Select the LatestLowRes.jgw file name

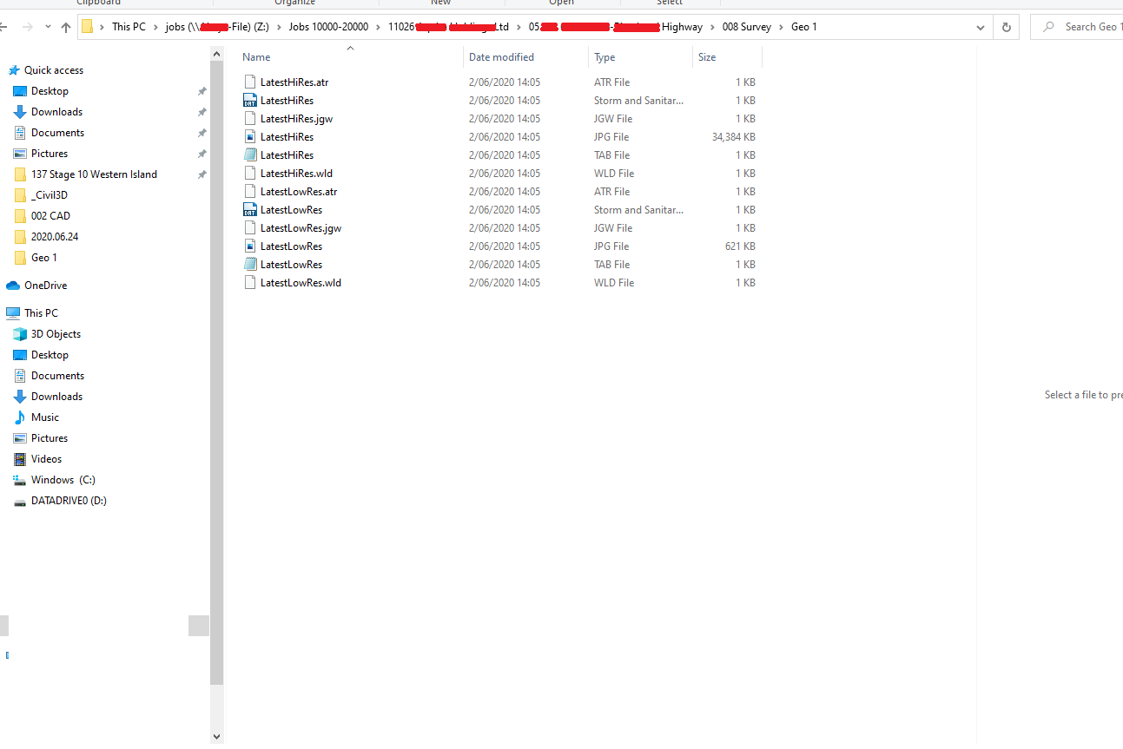point(301,228)
